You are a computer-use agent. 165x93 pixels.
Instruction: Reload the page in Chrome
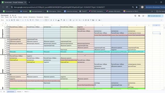pyautogui.click(x=7, y=7)
